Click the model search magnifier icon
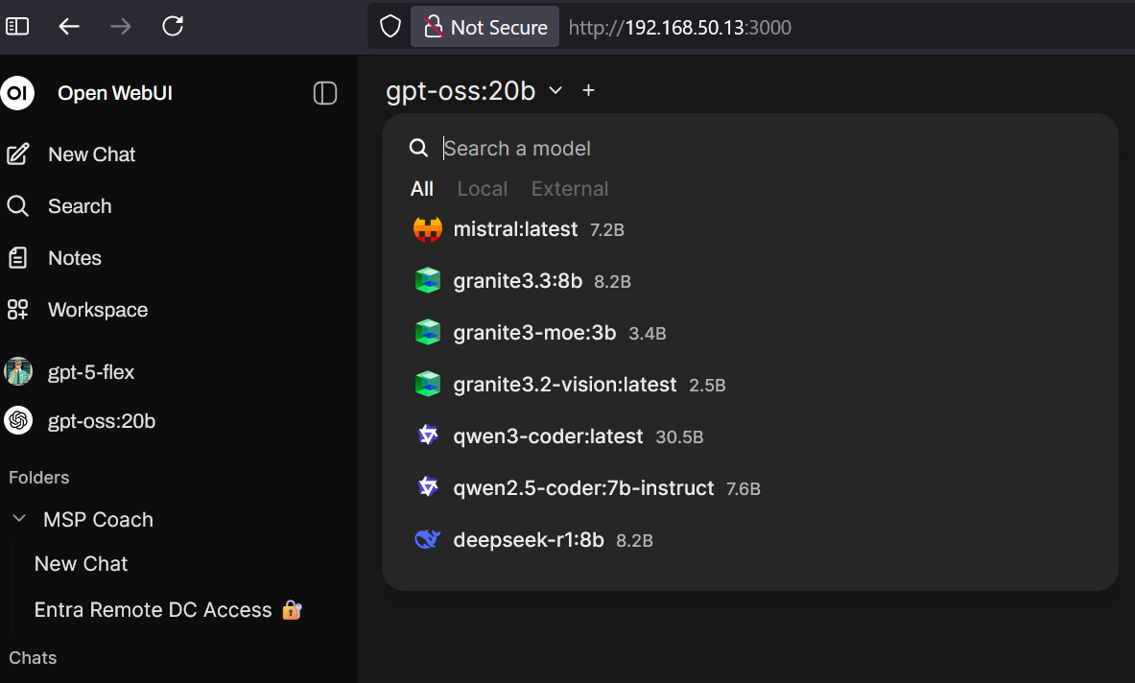Image resolution: width=1135 pixels, height=683 pixels. [x=418, y=149]
